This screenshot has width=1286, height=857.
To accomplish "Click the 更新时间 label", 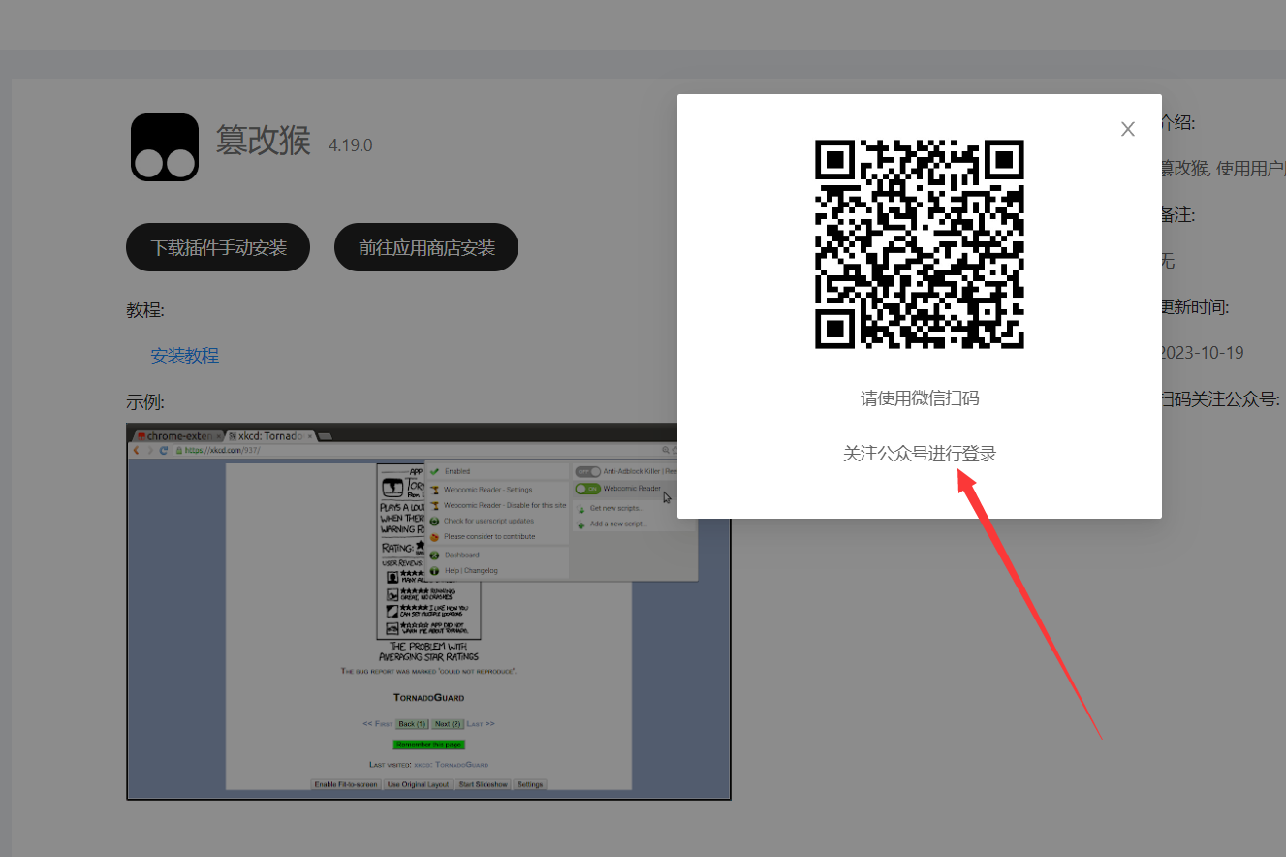I will click(1196, 308).
